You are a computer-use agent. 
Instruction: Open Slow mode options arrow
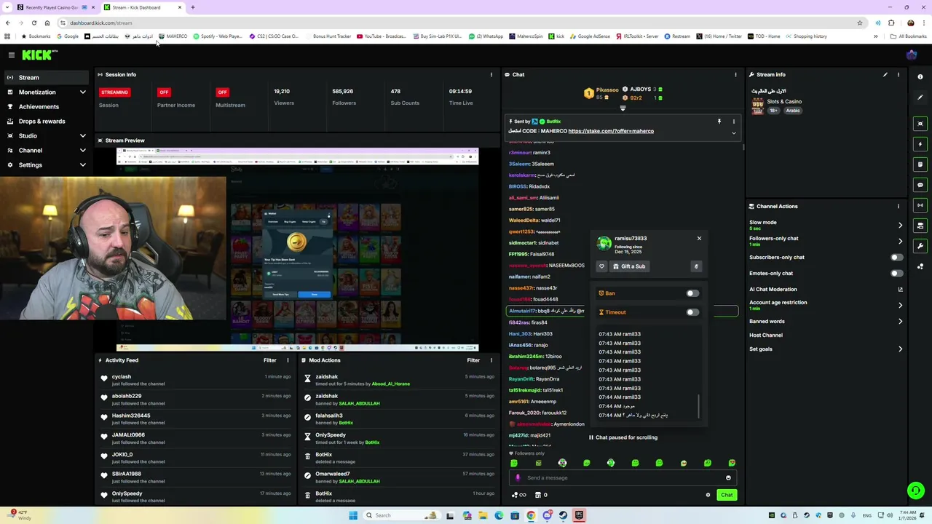click(x=900, y=225)
